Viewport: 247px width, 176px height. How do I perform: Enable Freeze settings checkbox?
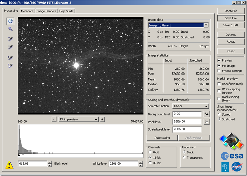tap(219, 71)
